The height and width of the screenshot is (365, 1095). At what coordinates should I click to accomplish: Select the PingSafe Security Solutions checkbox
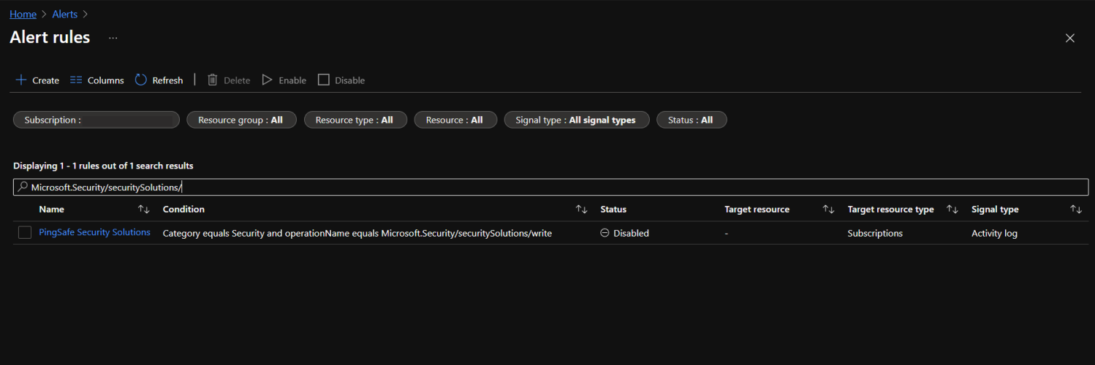click(x=25, y=233)
